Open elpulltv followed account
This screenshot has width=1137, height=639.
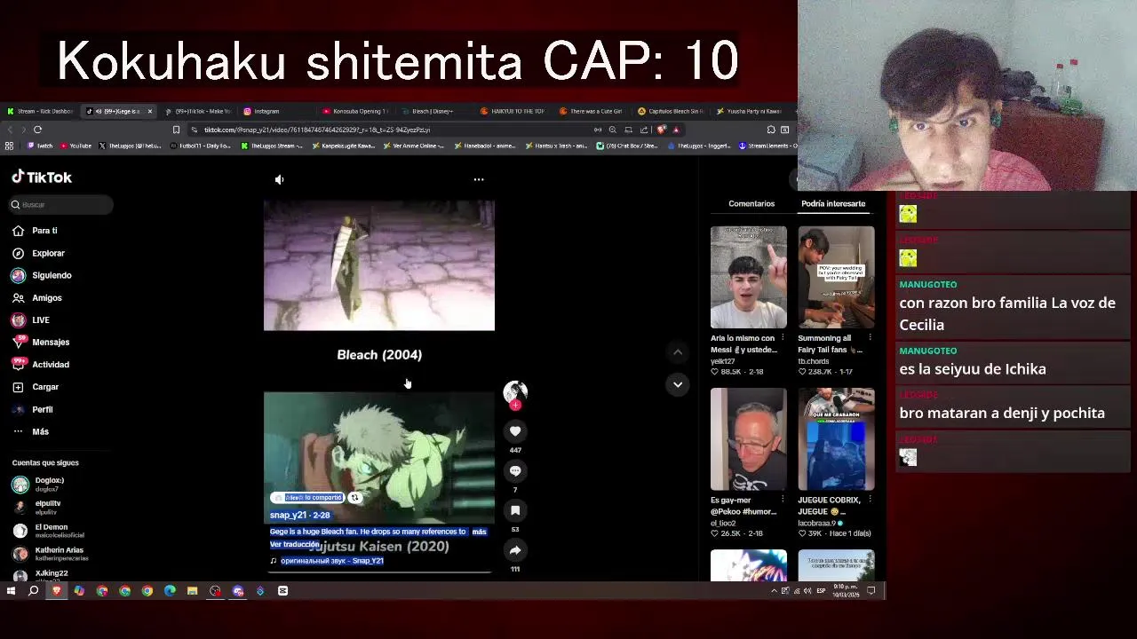37,508
